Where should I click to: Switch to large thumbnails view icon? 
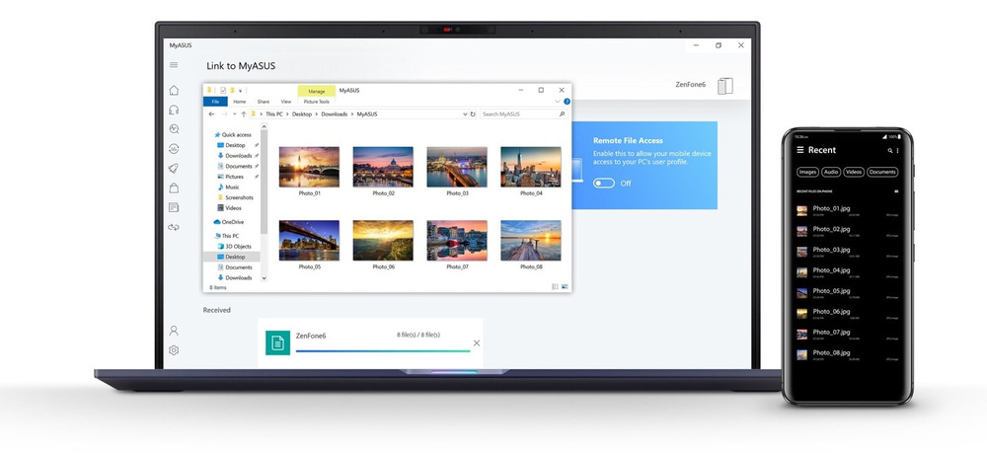(565, 287)
